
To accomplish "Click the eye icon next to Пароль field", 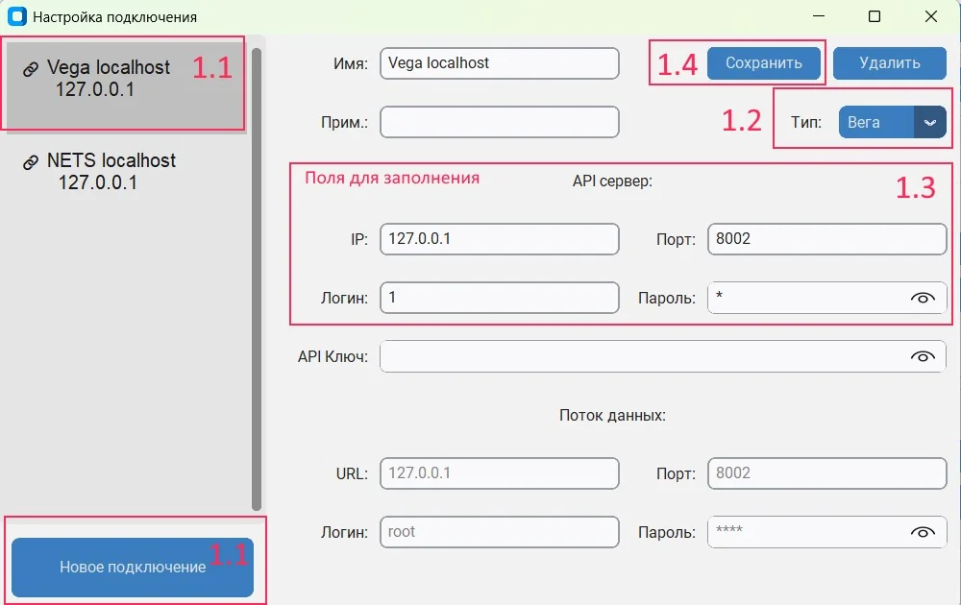I will click(924, 298).
